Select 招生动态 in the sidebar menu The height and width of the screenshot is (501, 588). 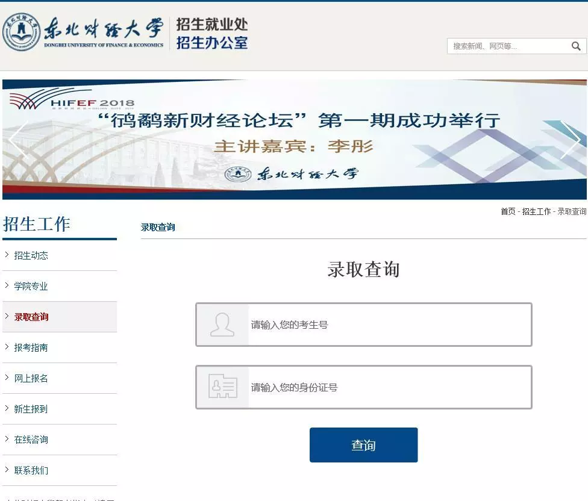[x=30, y=255]
